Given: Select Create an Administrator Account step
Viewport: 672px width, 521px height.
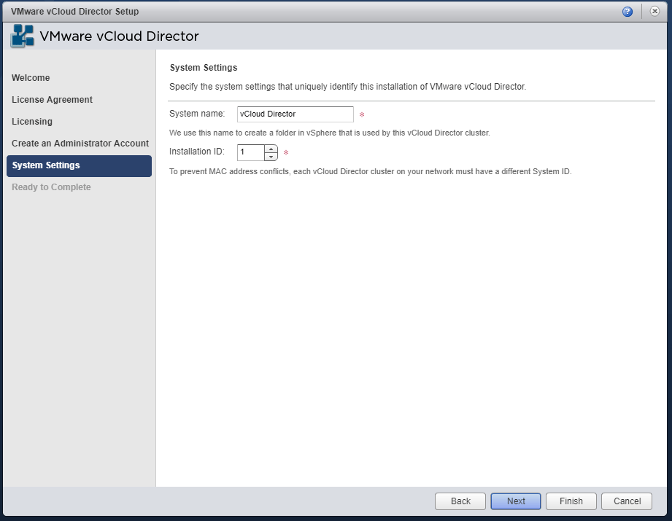Looking at the screenshot, I should coord(80,144).
